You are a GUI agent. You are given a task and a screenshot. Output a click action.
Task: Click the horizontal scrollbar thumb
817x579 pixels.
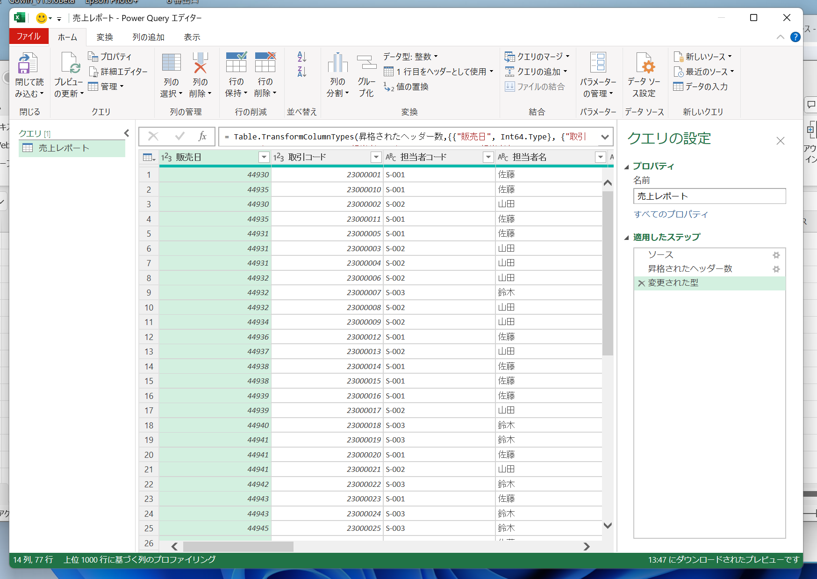coord(238,546)
